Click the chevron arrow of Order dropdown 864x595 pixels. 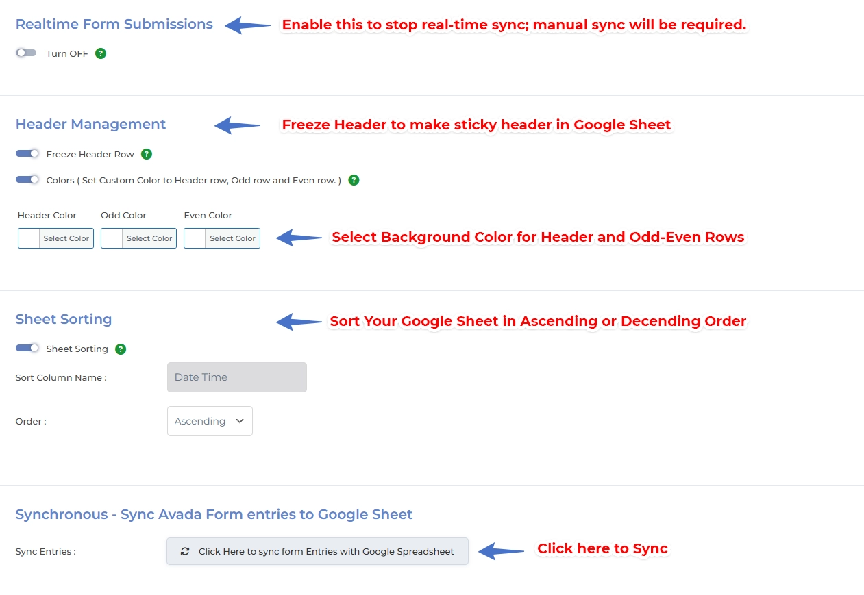(x=240, y=421)
